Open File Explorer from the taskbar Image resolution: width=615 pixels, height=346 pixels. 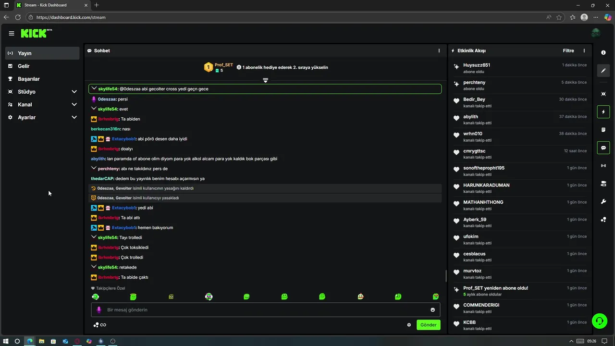click(x=41, y=341)
